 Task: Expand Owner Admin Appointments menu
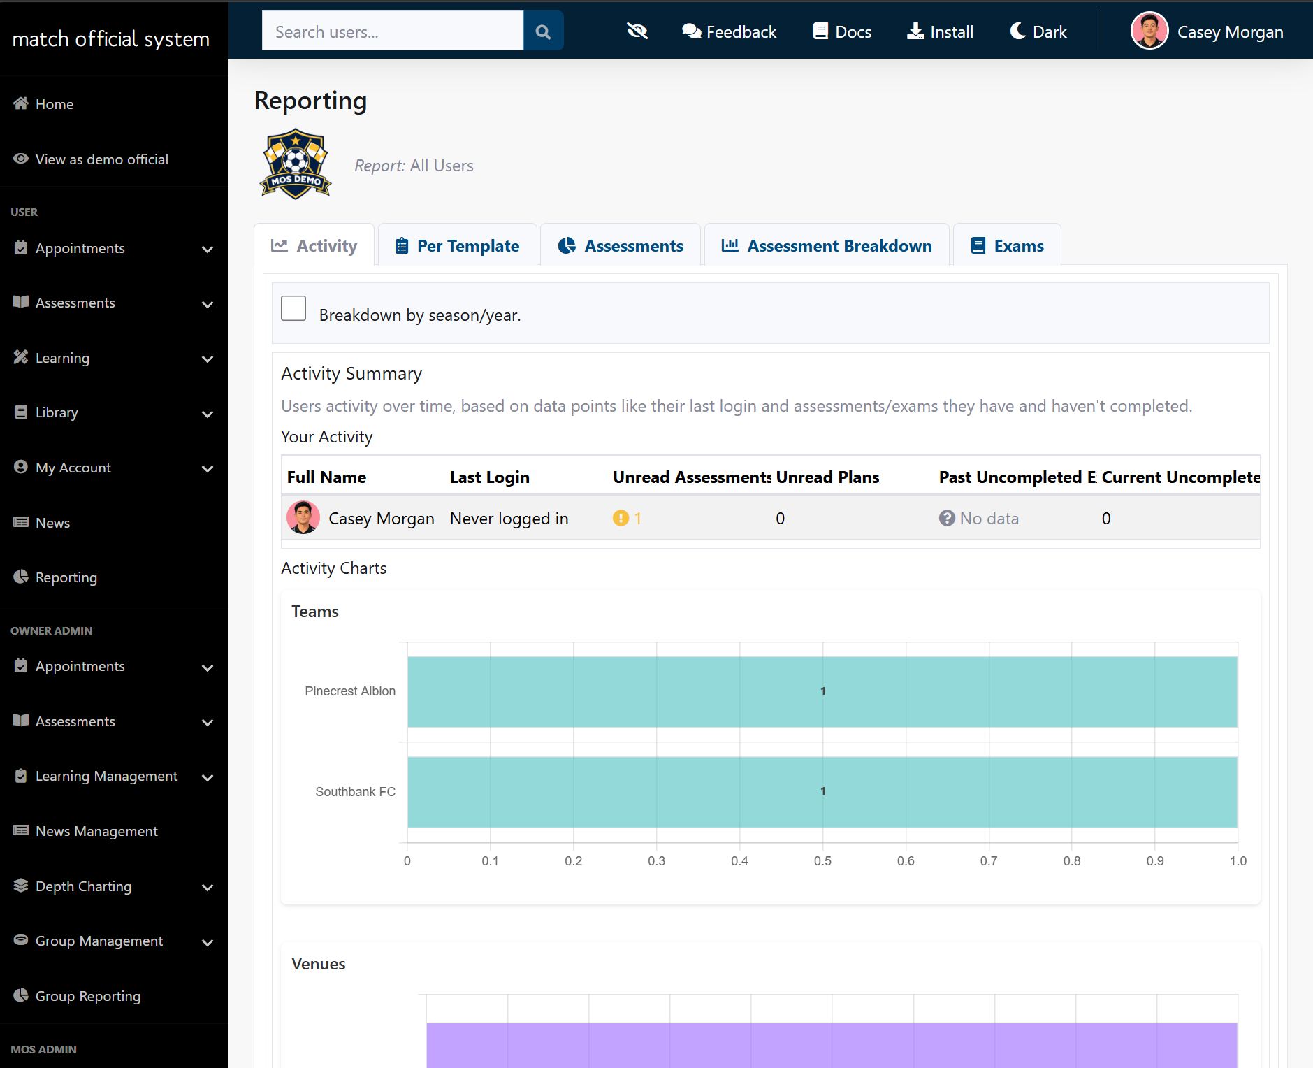[114, 666]
